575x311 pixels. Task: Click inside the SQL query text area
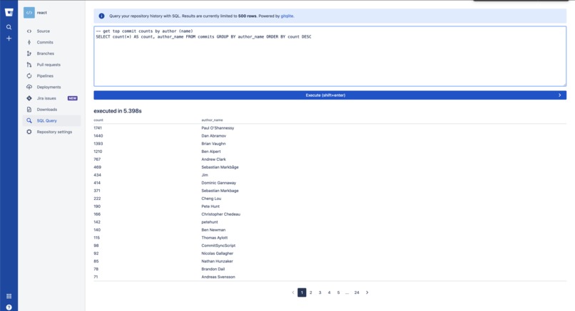[330, 56]
